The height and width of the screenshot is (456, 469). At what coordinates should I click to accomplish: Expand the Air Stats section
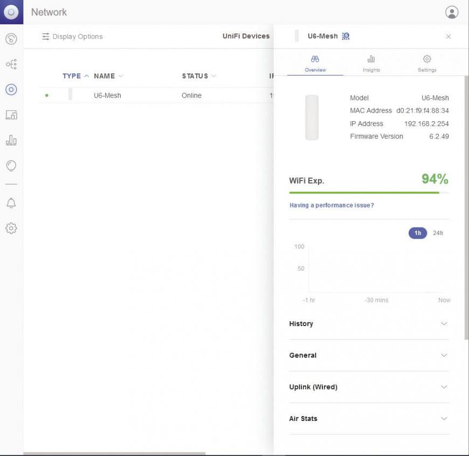(x=369, y=419)
